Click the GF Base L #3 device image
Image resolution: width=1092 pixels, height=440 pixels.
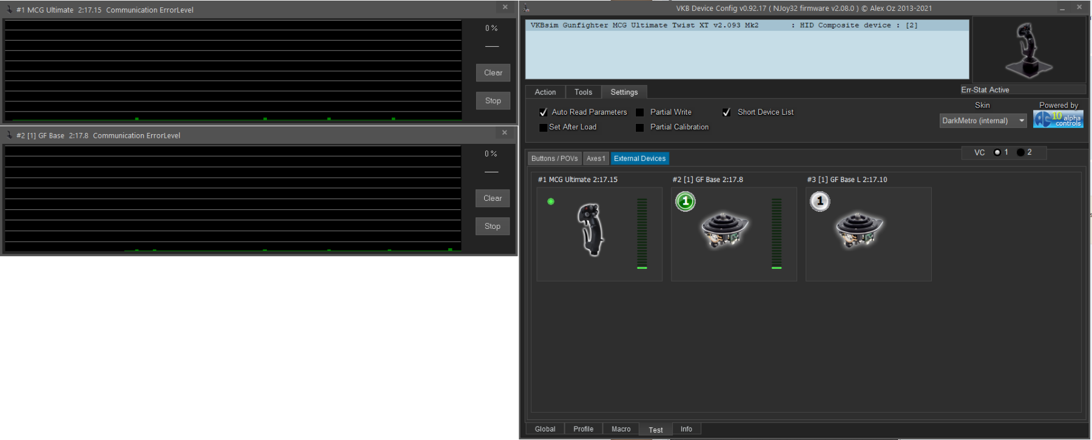tap(860, 231)
